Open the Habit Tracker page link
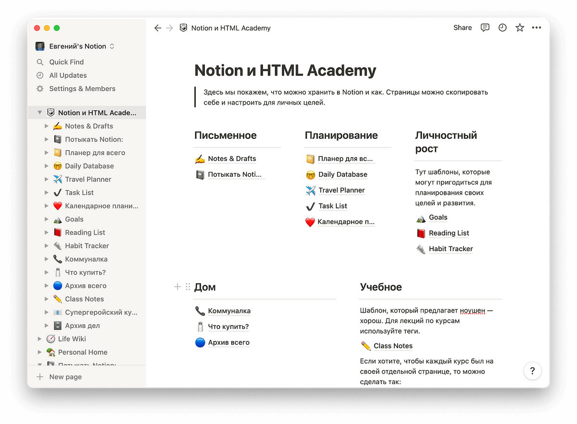The height and width of the screenshot is (424, 577). (451, 249)
